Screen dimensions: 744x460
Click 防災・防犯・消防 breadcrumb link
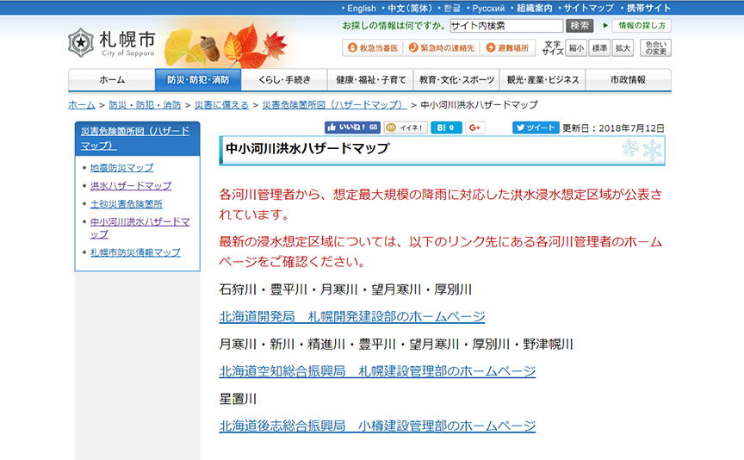(145, 105)
